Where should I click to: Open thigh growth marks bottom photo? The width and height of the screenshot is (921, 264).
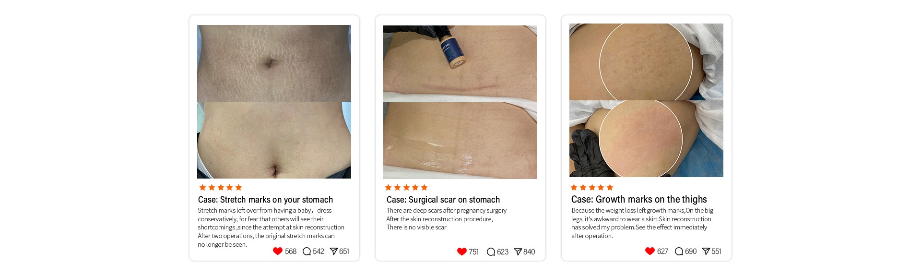coord(646,139)
